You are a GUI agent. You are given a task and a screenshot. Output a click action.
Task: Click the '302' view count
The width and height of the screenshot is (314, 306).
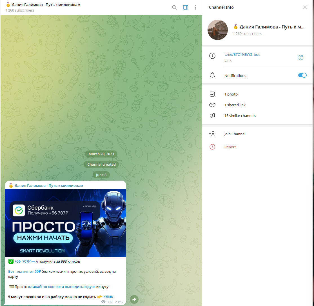click(110, 302)
